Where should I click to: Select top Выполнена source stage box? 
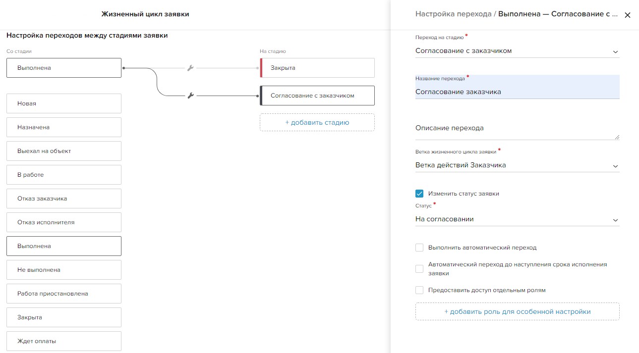pos(64,68)
